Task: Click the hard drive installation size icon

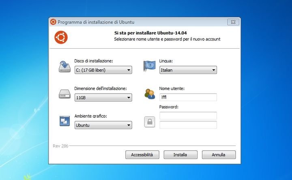Action: pyautogui.click(x=64, y=94)
